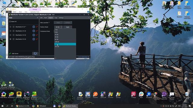This screenshot has width=193, height=108.
Task: Open the Logs tab
Action: (x=56, y=18)
